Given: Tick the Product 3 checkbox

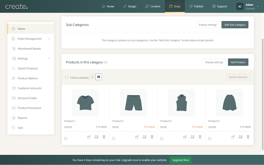Looking at the screenshot, I should [x=161, y=139].
